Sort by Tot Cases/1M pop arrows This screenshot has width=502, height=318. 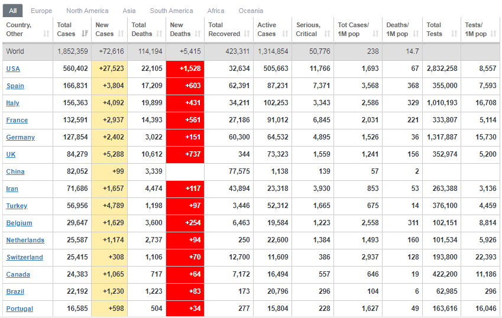click(x=375, y=34)
